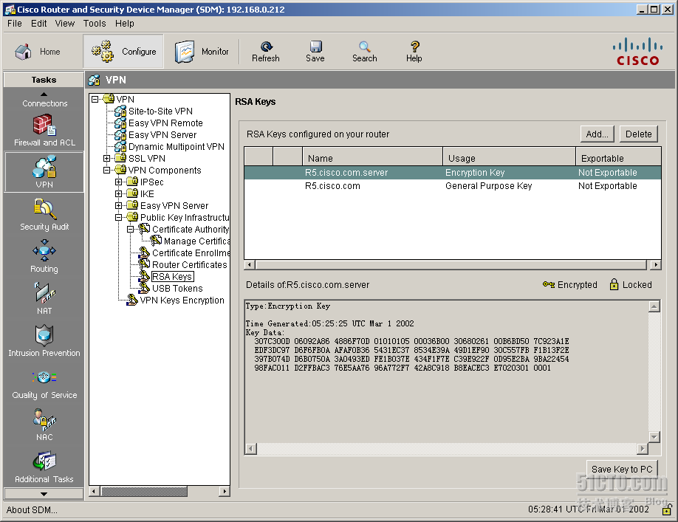Delete the selected RSA key
678x522 pixels.
pyautogui.click(x=638, y=134)
